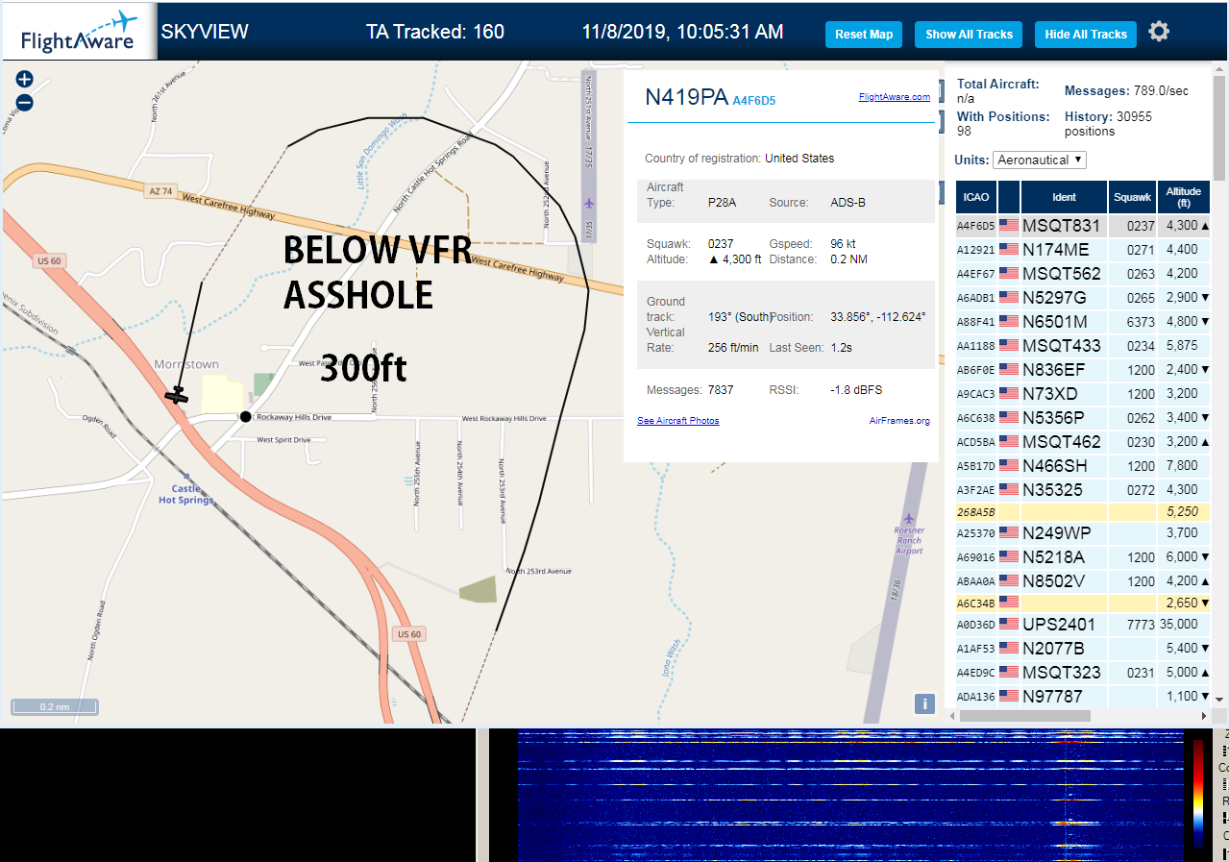Open the FlightAware.com link in aircraft panel

pyautogui.click(x=894, y=96)
